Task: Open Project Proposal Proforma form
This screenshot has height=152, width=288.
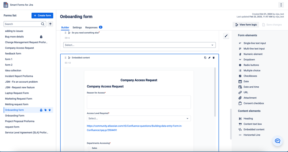Action: point(20,121)
